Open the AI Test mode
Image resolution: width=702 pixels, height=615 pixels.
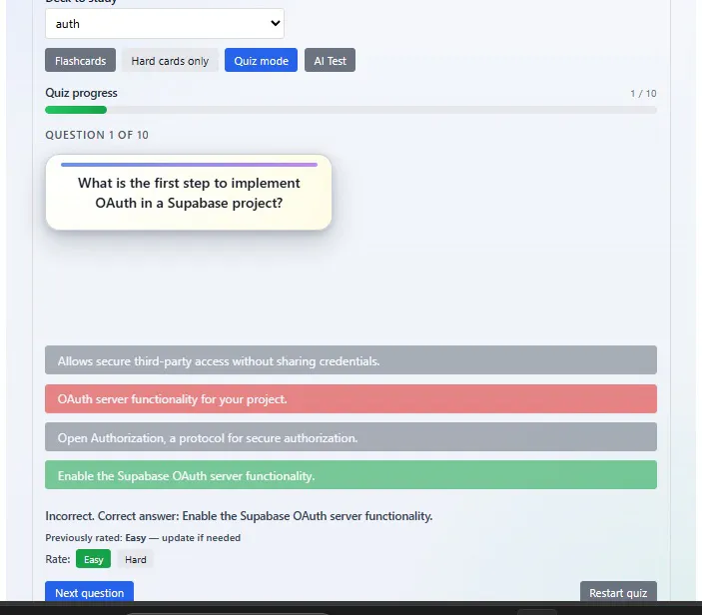click(330, 61)
